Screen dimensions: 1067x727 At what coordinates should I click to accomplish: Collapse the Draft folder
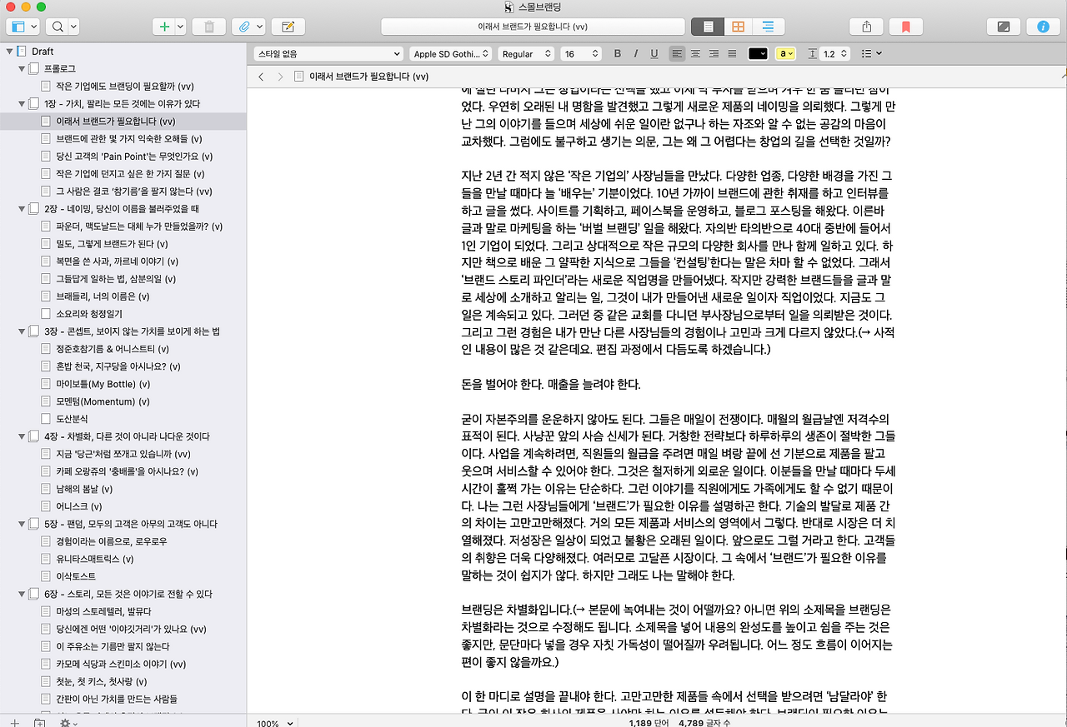9,51
